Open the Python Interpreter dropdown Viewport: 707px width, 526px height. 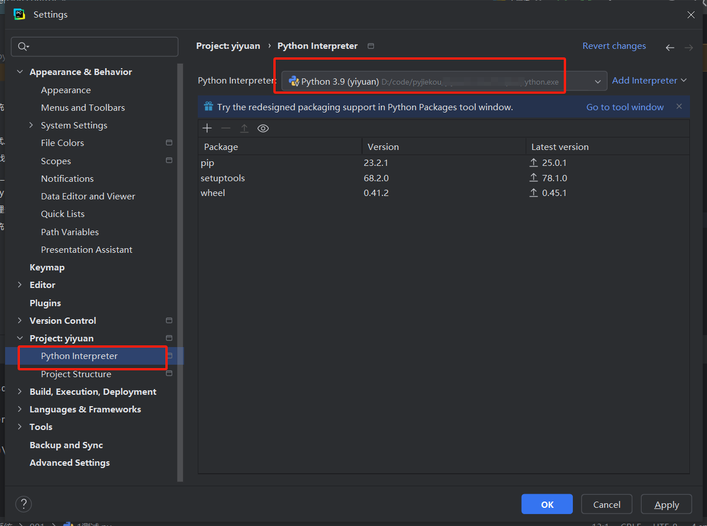pos(444,81)
